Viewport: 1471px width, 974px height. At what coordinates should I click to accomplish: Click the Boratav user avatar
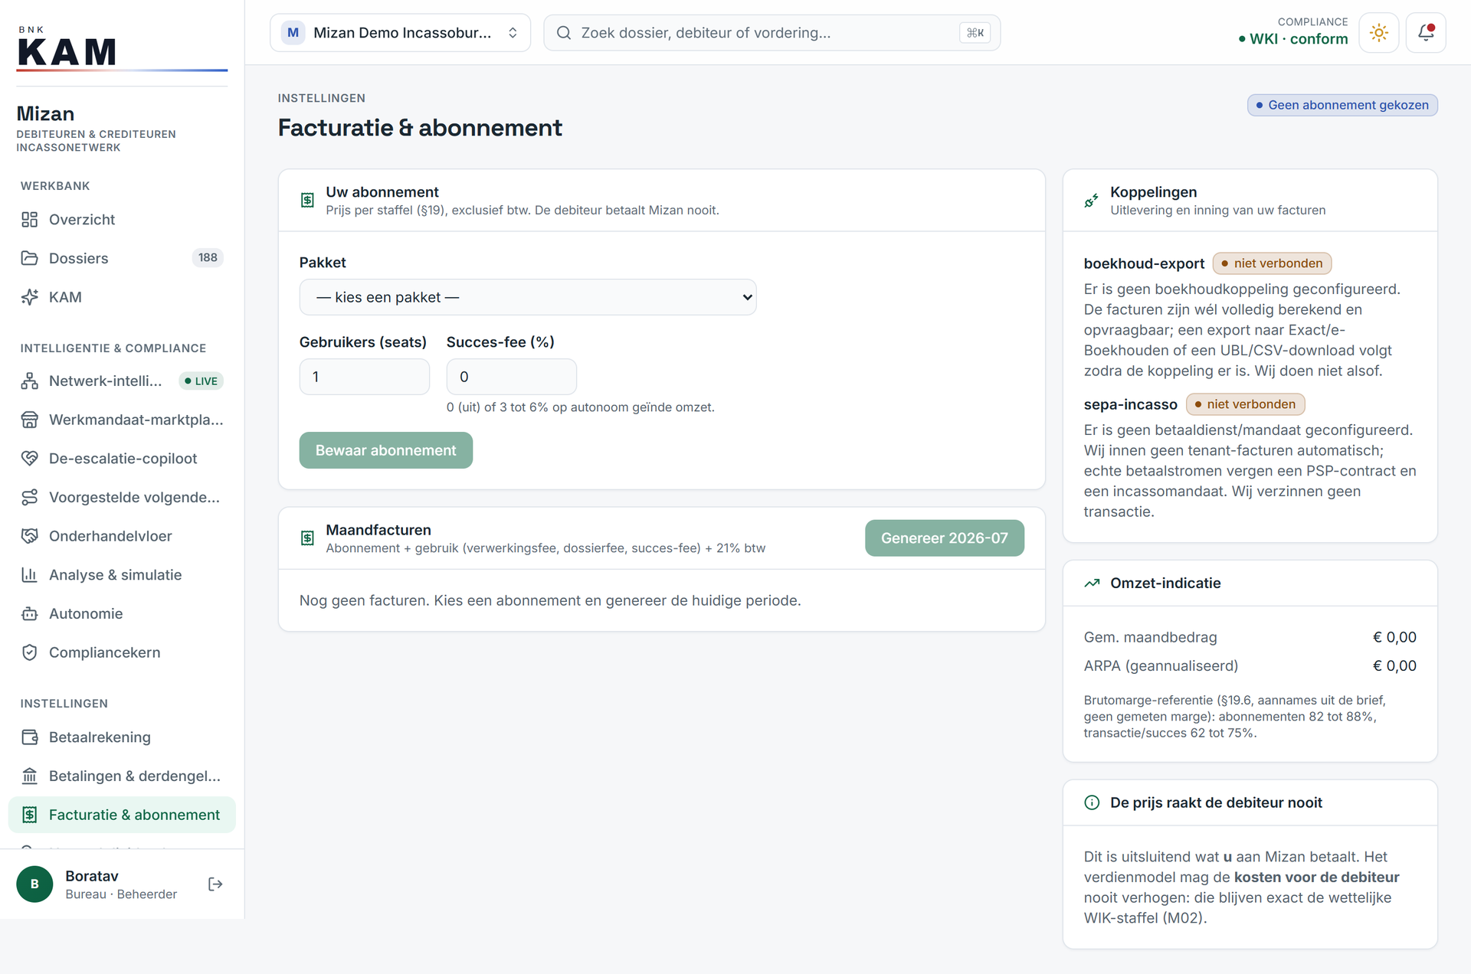34,884
